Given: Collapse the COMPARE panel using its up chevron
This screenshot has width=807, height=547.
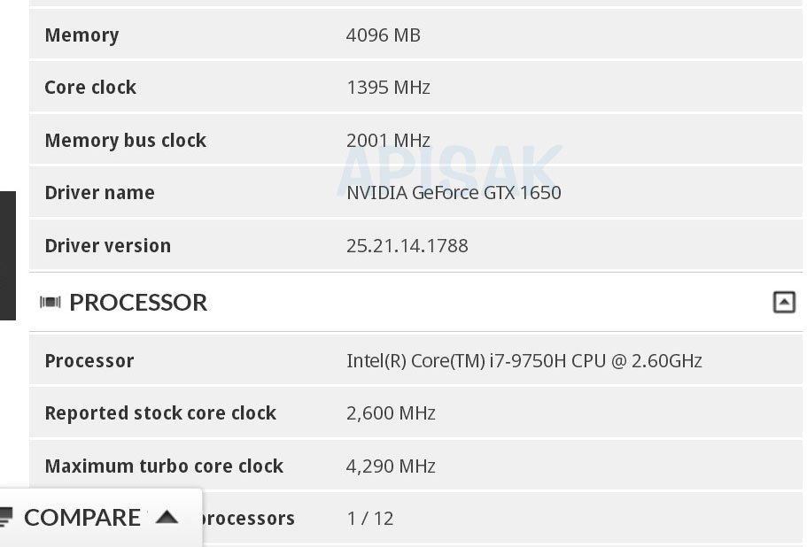Looking at the screenshot, I should click(x=167, y=516).
